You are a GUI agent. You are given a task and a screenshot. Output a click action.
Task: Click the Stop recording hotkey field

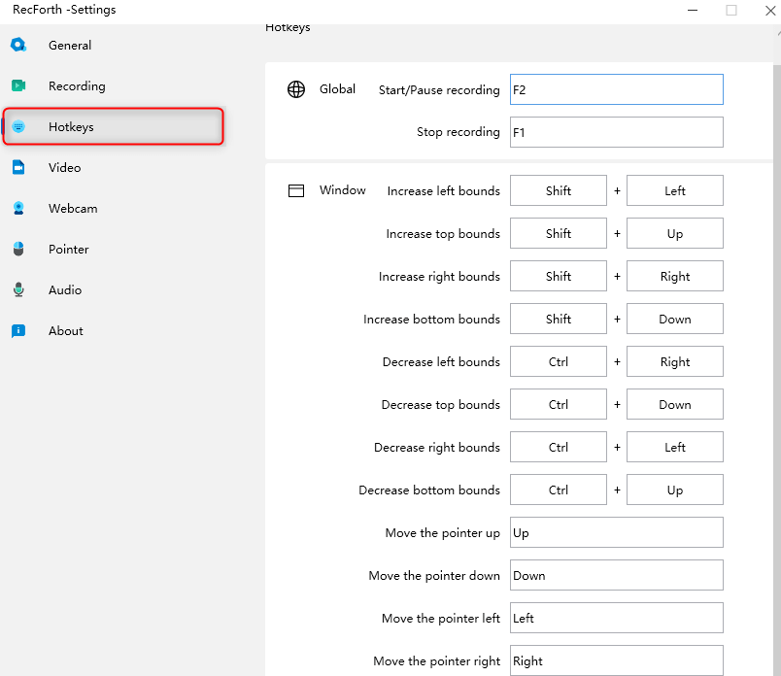[x=617, y=132]
